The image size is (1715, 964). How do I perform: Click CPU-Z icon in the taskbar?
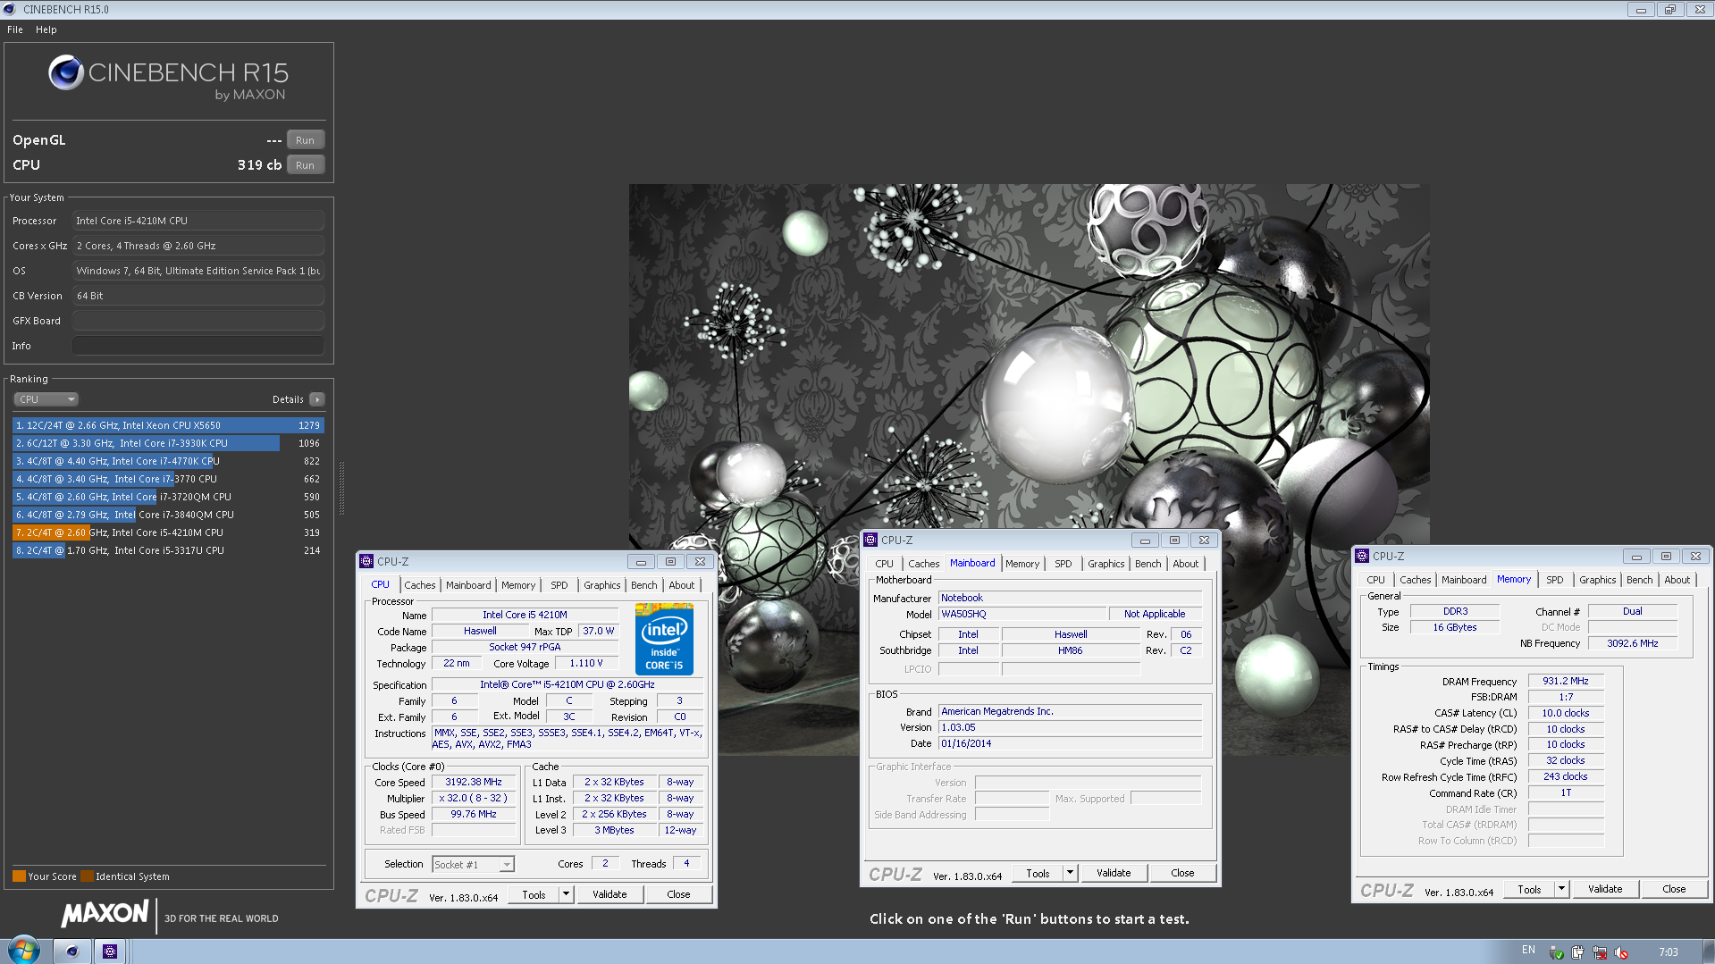click(x=110, y=951)
